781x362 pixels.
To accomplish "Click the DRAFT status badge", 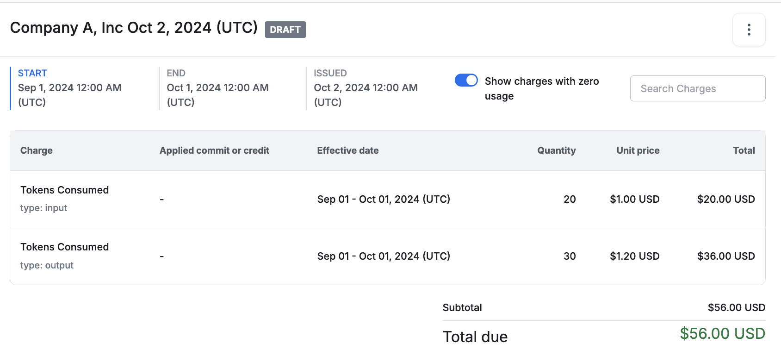I will (285, 30).
